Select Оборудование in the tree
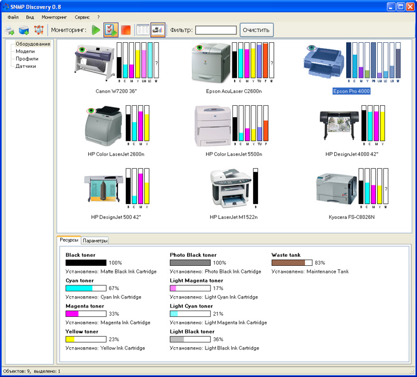 pyautogui.click(x=33, y=44)
